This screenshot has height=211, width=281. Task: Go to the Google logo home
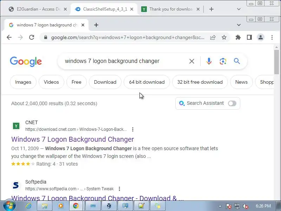pyautogui.click(x=26, y=62)
